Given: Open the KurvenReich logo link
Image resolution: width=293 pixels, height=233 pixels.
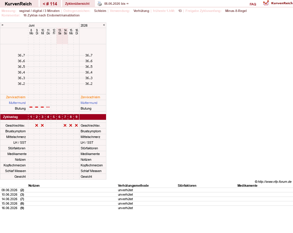Looking at the screenshot, I should coord(278,3).
